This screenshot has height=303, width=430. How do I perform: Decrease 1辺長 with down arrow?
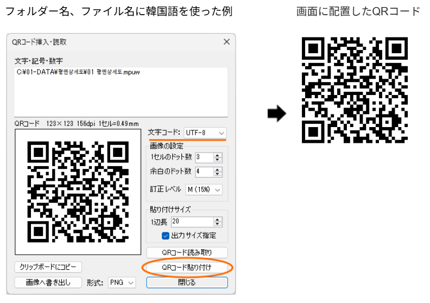click(x=218, y=224)
